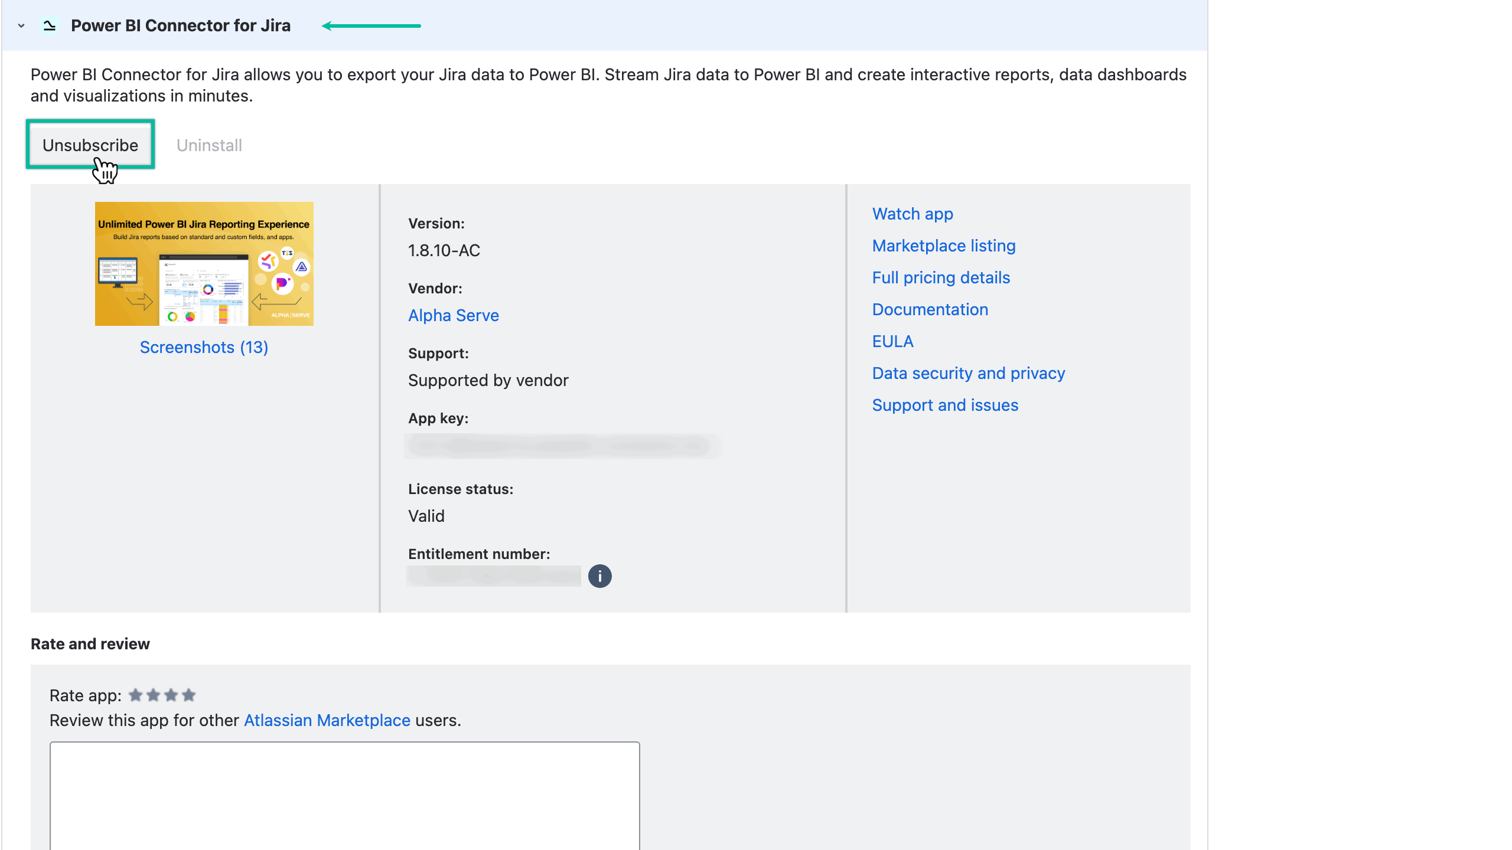Click inside the review text box
1512x850 pixels.
coord(344,796)
